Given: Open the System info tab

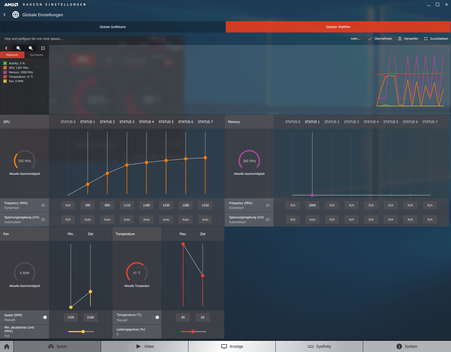Looking at the screenshot, I should 407,346.
